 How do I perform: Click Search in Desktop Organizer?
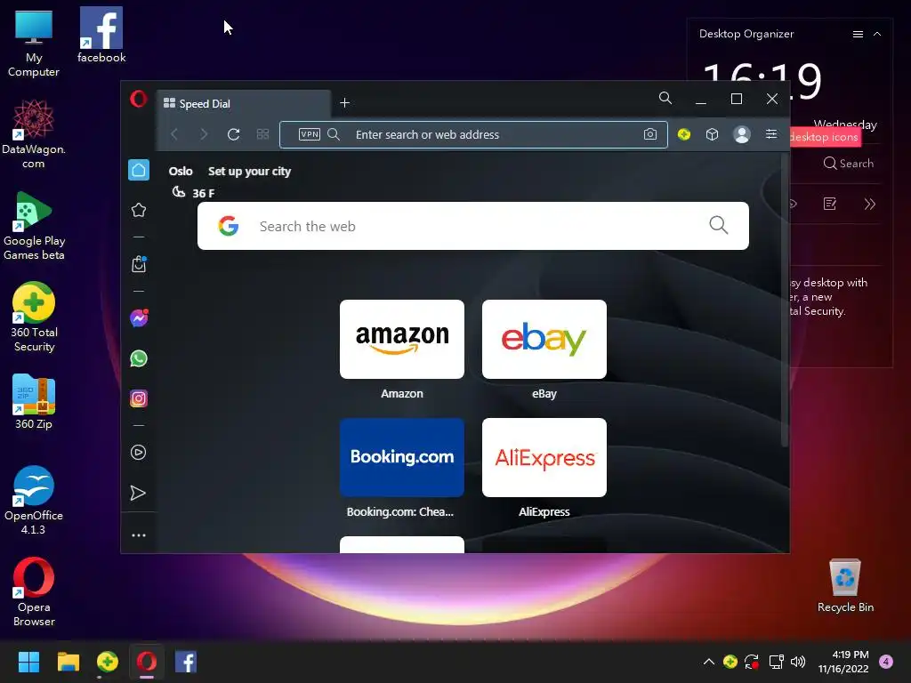[849, 164]
